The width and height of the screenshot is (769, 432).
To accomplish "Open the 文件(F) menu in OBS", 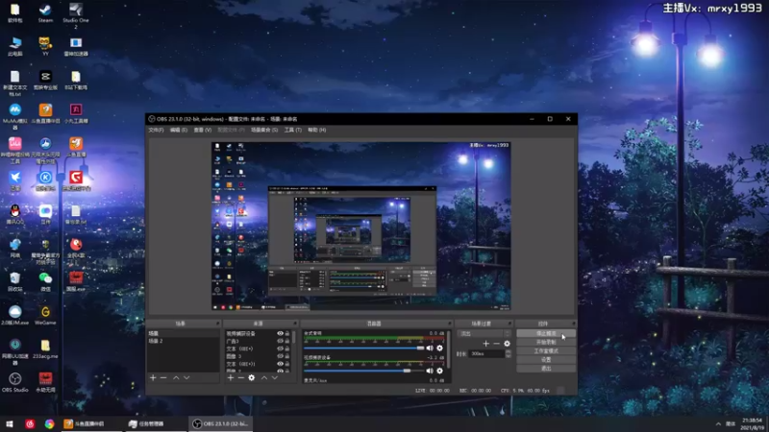I will point(156,131).
